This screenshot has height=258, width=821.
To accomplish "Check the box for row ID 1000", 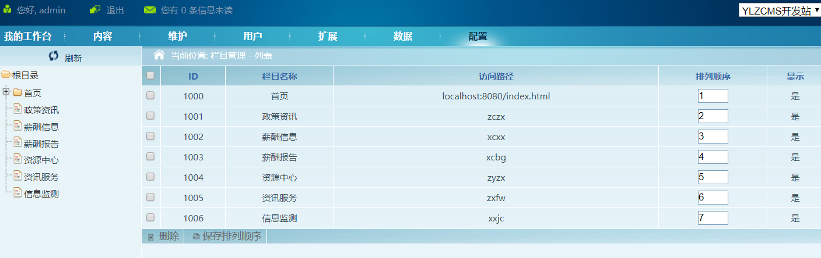I will pyautogui.click(x=150, y=95).
